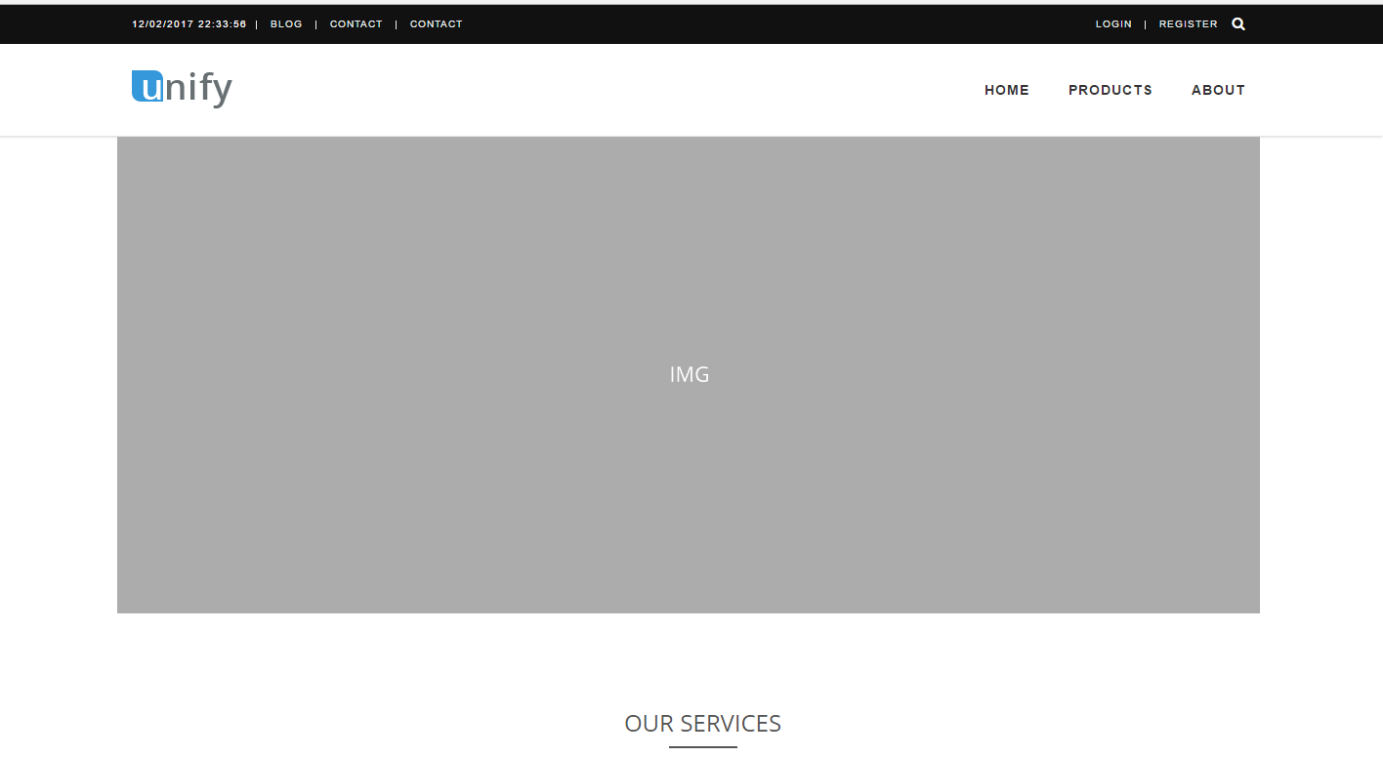Click the OUR SERVICES heading
This screenshot has width=1383, height=757.
click(702, 724)
